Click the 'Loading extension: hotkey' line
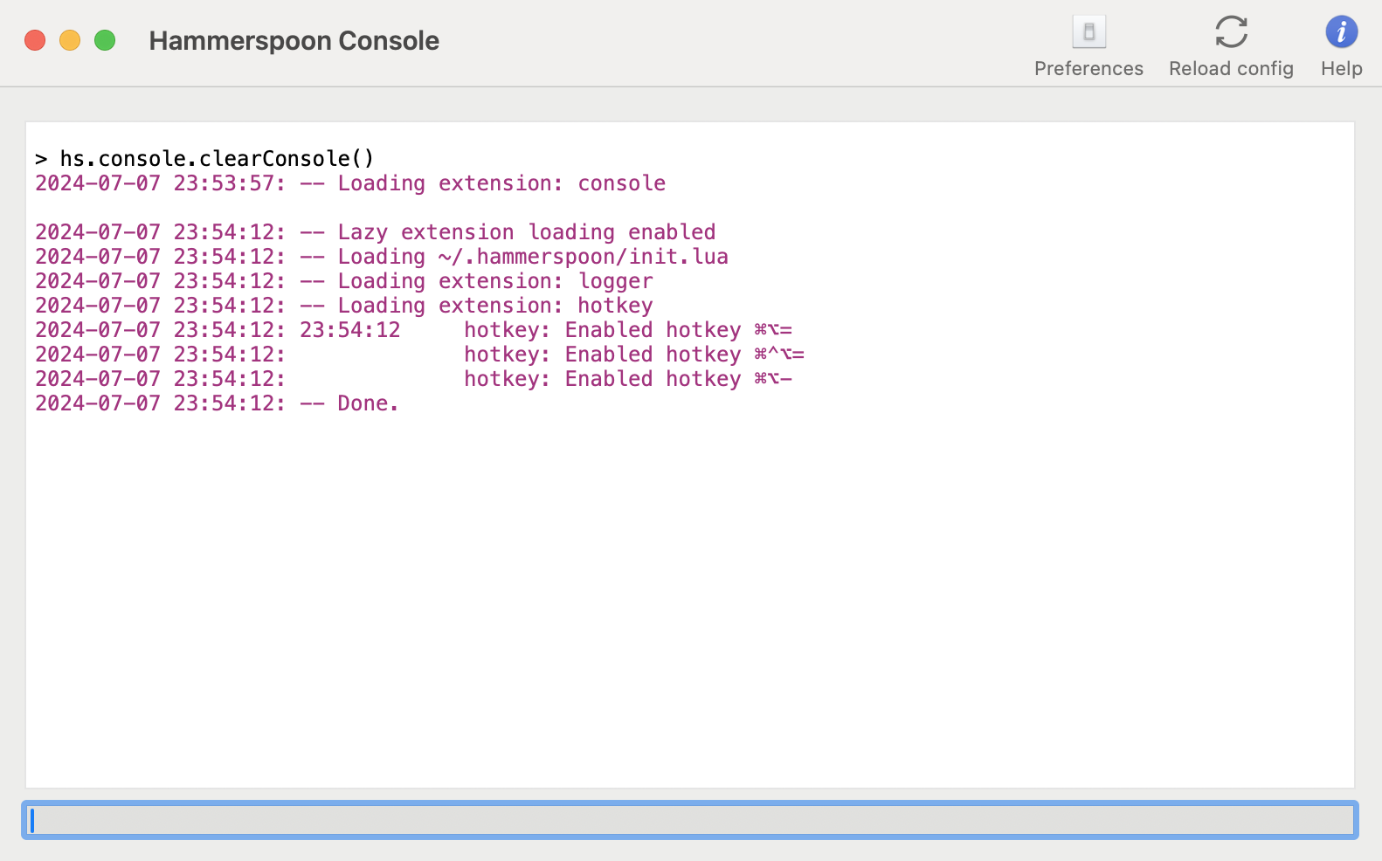The image size is (1382, 861). click(x=344, y=306)
